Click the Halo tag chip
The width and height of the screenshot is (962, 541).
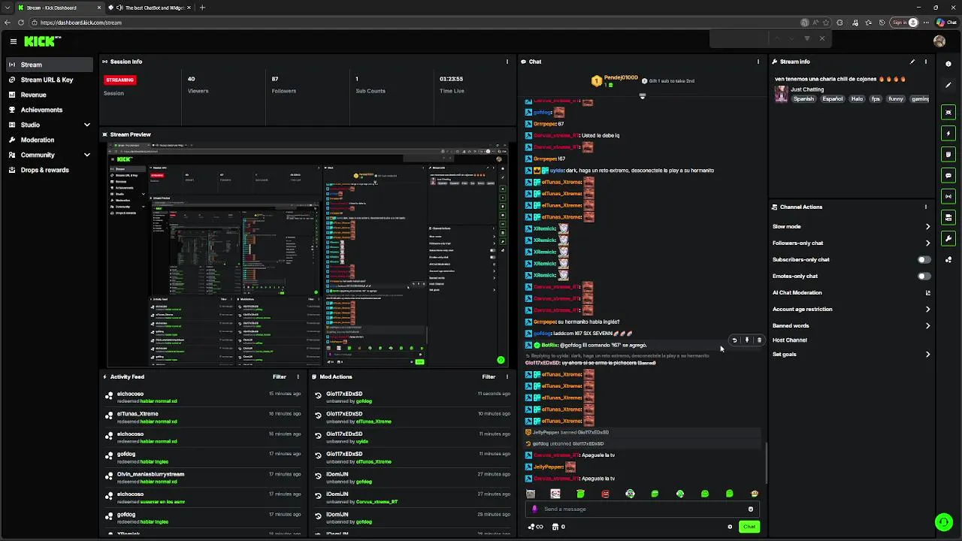857,98
